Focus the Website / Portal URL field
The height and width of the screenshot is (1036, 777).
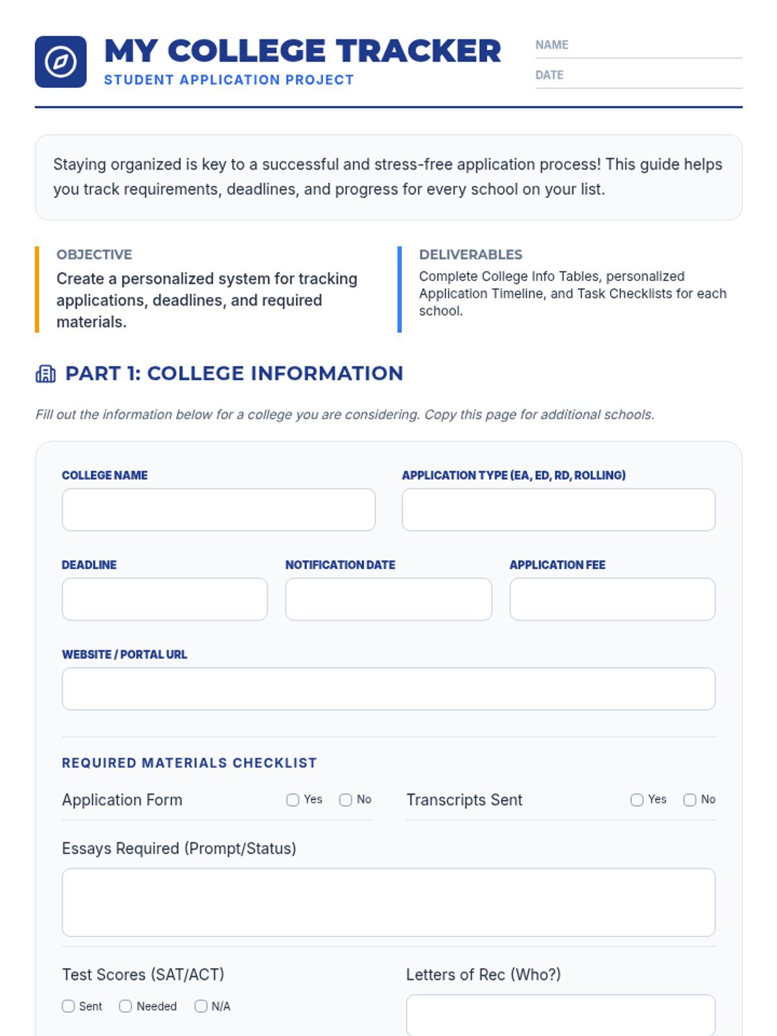(x=388, y=688)
